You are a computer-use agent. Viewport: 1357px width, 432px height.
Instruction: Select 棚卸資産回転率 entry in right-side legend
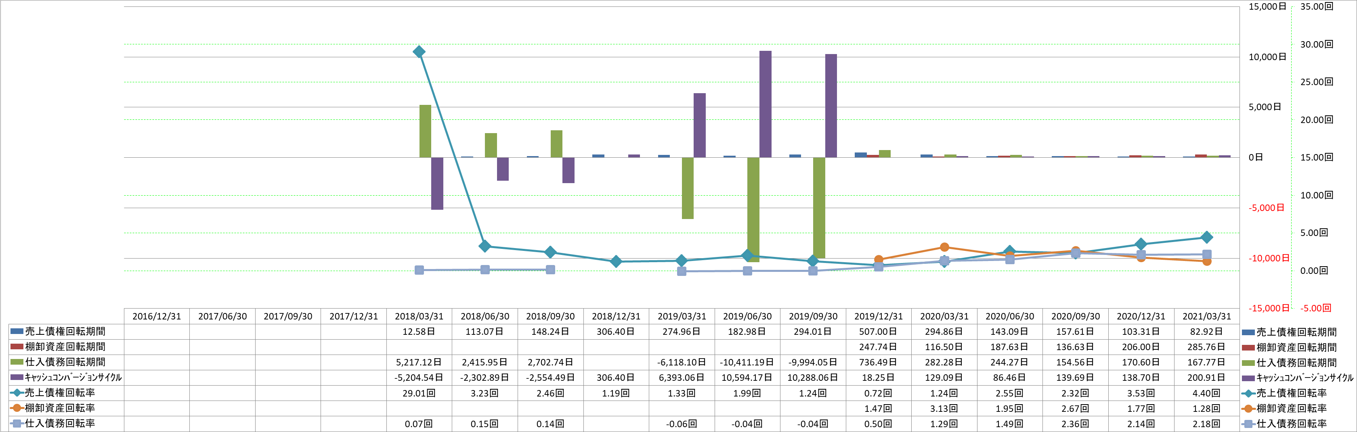pos(1284,408)
